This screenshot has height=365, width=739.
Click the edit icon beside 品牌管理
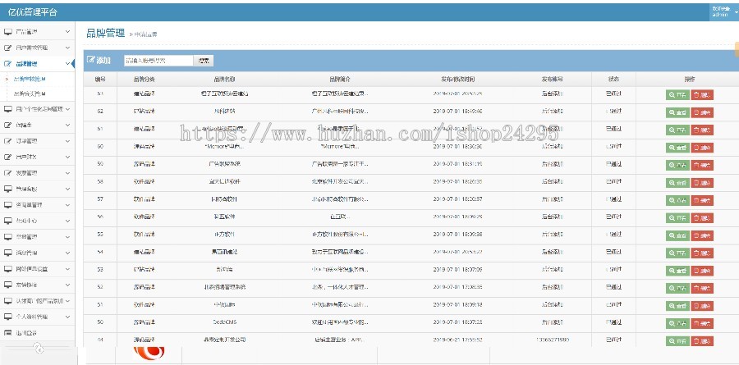[x=7, y=64]
